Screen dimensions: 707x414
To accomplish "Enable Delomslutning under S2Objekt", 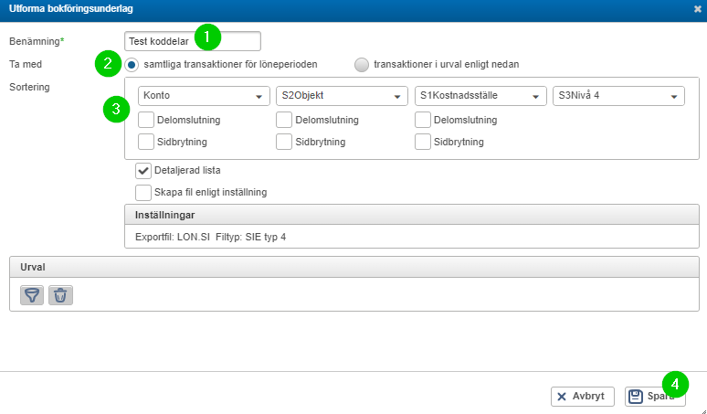I will 284,120.
